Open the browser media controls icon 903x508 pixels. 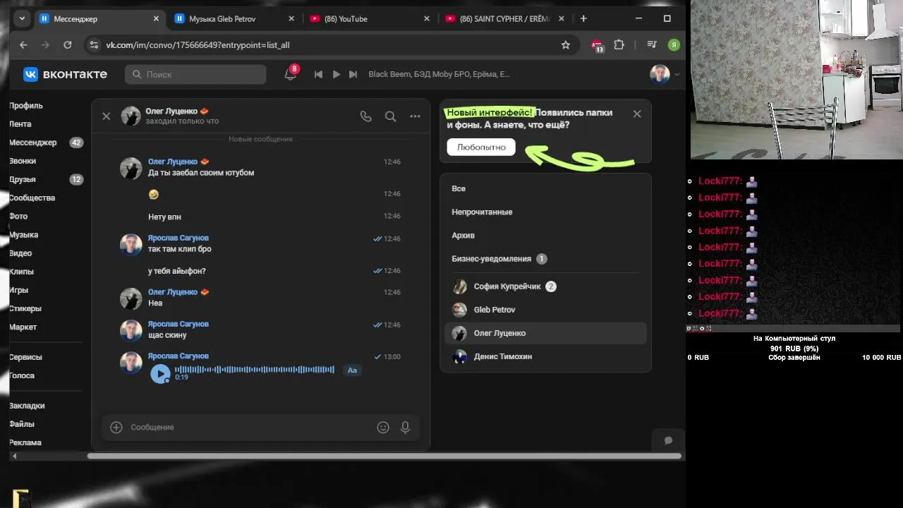click(653, 44)
